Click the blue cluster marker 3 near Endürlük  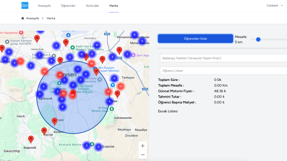coord(98,147)
